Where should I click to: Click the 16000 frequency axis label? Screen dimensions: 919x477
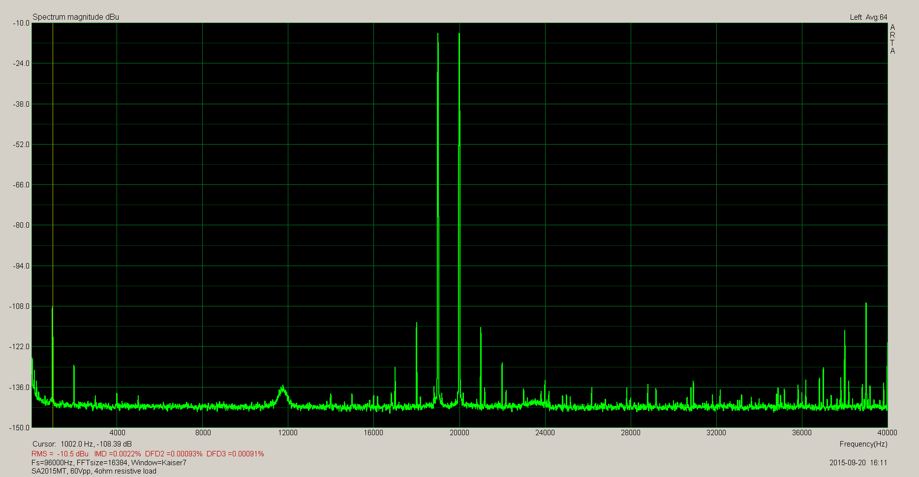pos(373,433)
